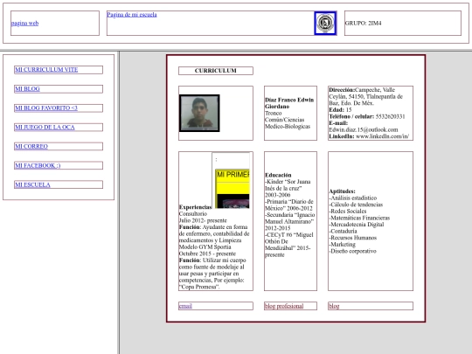Open MI BLOG FAVORITO <3 link
The width and height of the screenshot is (472, 354).
coord(46,108)
